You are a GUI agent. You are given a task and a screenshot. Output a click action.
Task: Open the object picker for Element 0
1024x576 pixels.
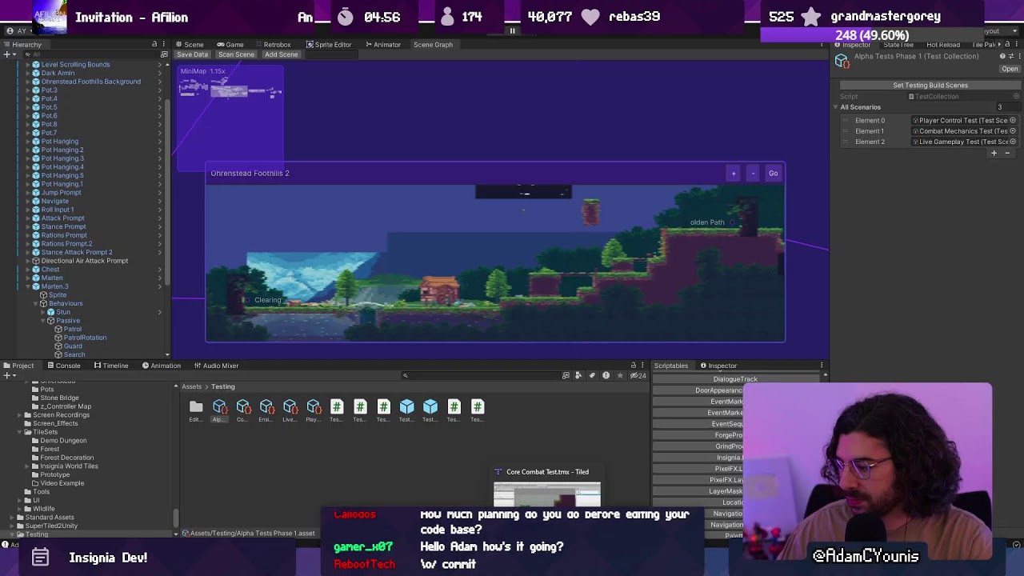pos(1013,121)
